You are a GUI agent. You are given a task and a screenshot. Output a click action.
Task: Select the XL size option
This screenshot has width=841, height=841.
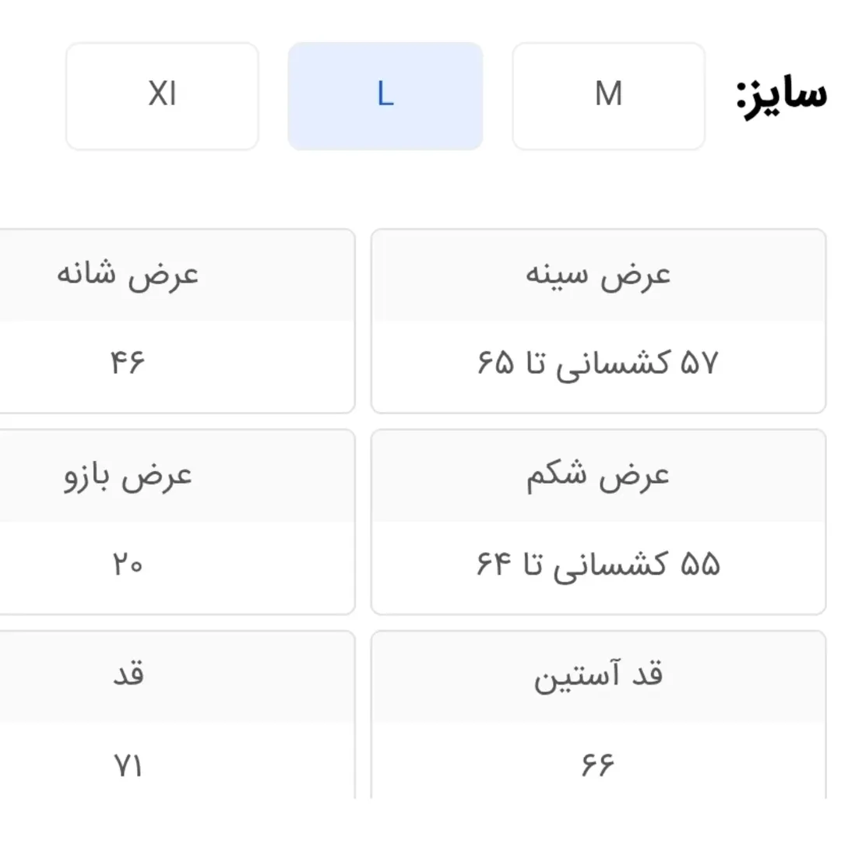click(162, 96)
